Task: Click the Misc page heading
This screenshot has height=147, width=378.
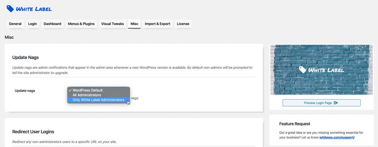Action: tap(9, 37)
